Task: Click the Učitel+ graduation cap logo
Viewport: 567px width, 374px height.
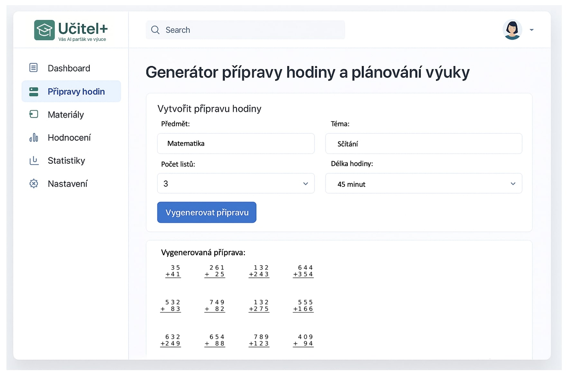Action: [x=44, y=30]
